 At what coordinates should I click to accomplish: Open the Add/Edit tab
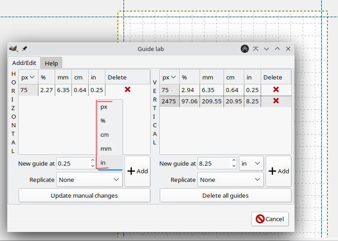[24, 63]
